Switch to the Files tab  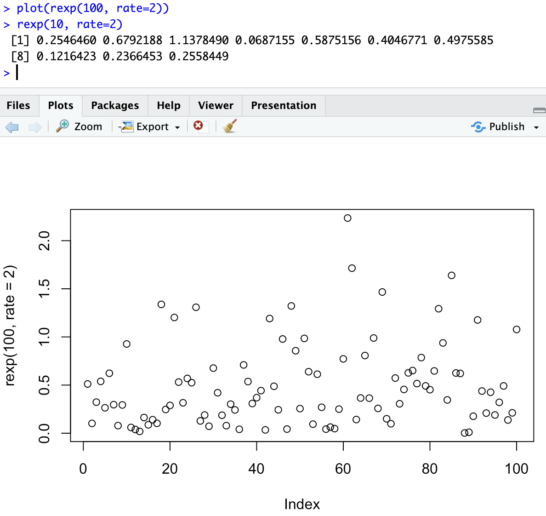coord(18,106)
